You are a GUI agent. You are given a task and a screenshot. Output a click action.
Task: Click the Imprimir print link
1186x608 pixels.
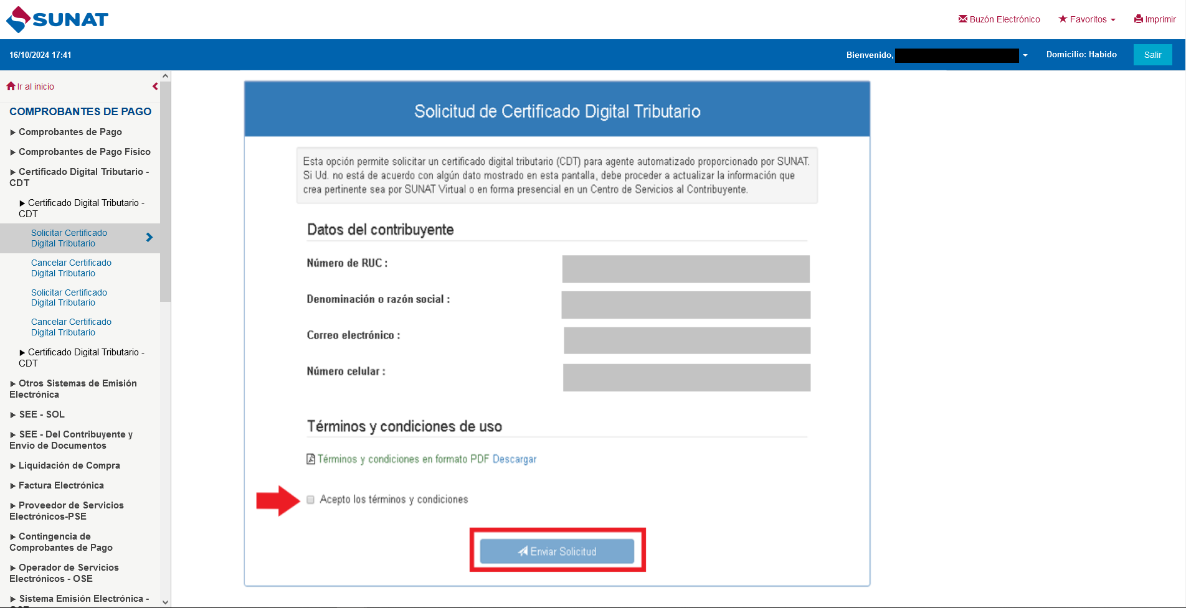pos(1155,19)
